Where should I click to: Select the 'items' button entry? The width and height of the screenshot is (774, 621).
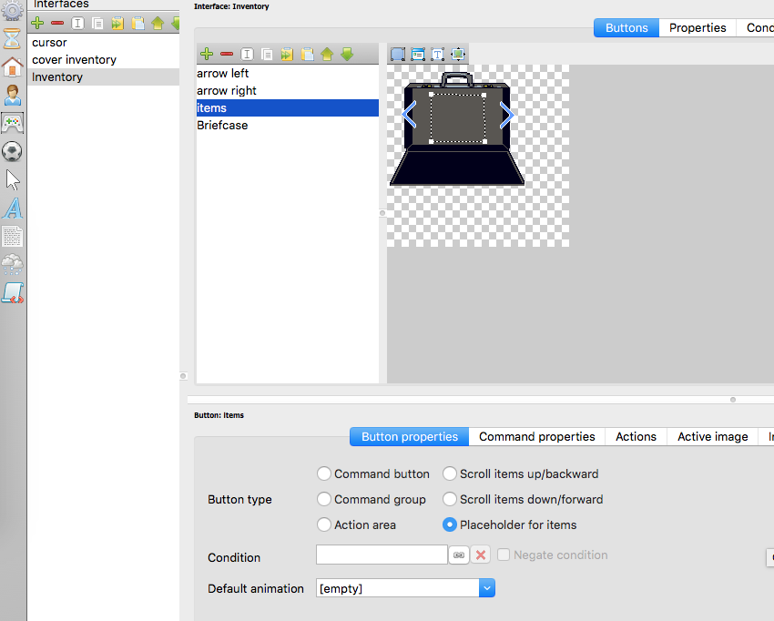287,107
